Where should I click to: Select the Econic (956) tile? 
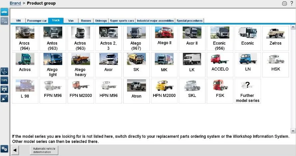(220, 39)
